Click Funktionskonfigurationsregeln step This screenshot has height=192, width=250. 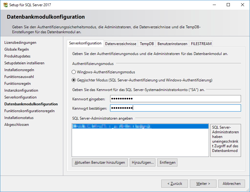coord(29,111)
